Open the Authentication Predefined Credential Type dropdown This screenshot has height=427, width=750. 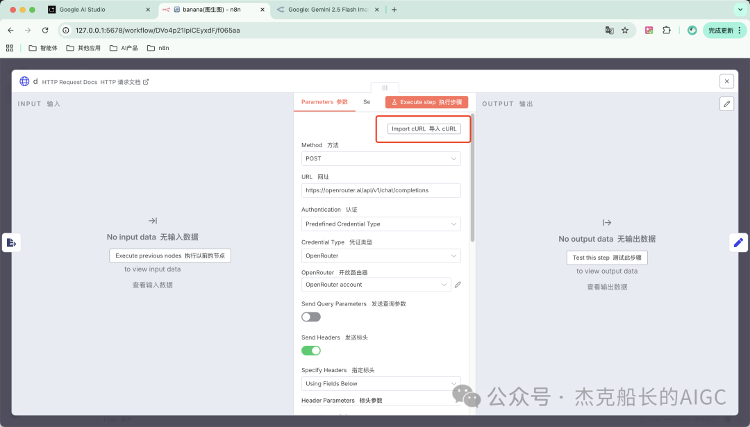[x=381, y=224]
